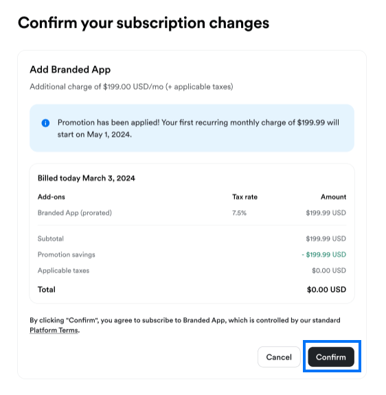Click the Branded App (prorated) line item
Screen dimensions: 386x395
pos(75,213)
